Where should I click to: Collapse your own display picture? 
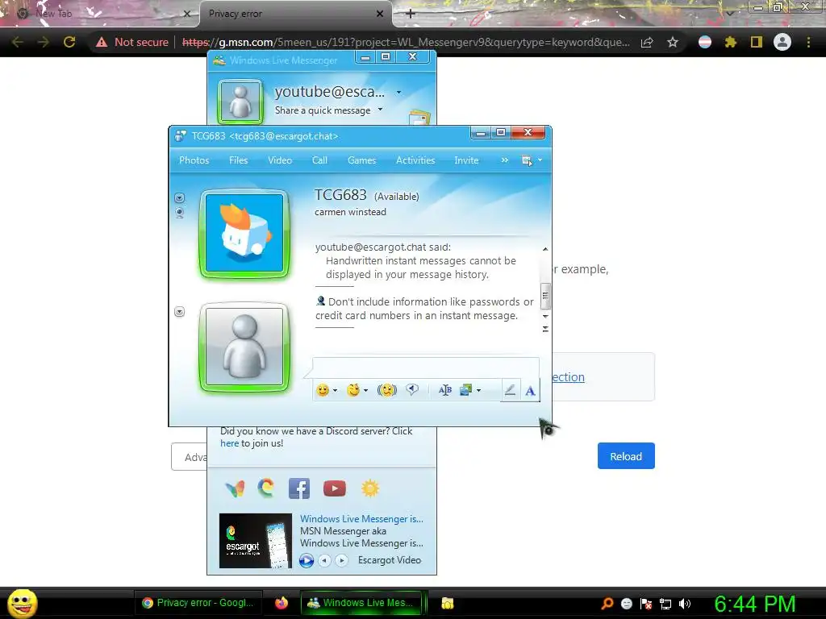click(180, 312)
